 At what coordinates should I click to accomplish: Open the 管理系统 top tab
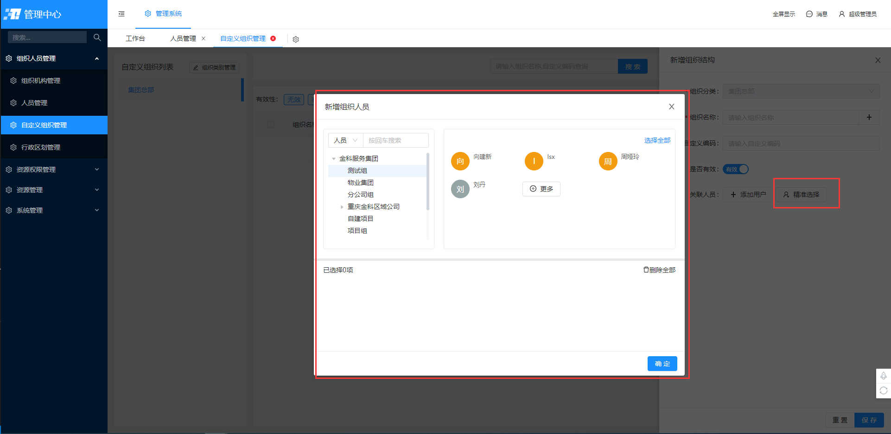[x=163, y=14]
